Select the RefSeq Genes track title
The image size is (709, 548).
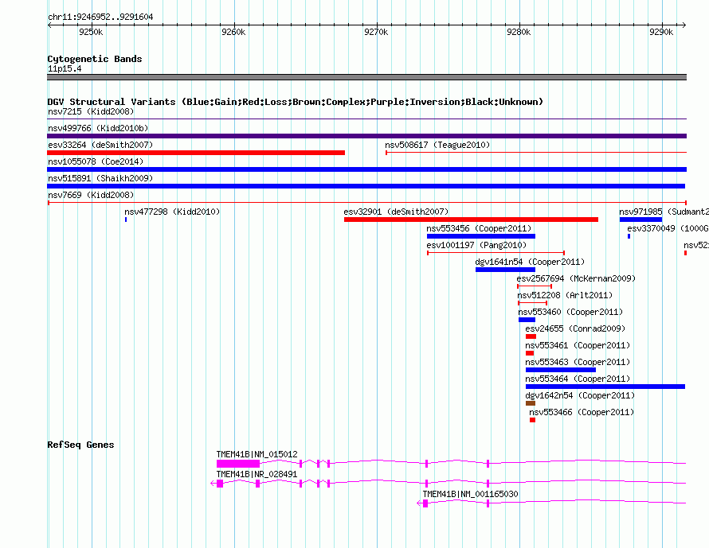(80, 445)
